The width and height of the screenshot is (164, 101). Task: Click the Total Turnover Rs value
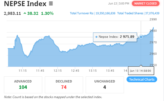click(105, 13)
